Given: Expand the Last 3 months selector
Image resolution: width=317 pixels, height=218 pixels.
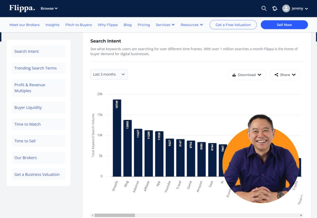Looking at the screenshot, I should pyautogui.click(x=109, y=74).
